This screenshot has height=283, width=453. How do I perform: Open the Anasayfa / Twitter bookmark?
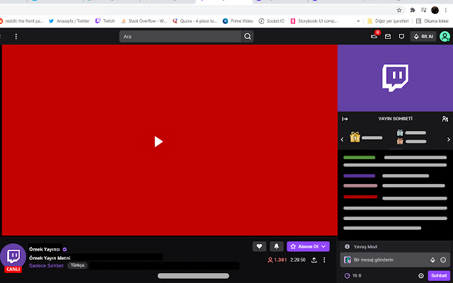pos(69,21)
